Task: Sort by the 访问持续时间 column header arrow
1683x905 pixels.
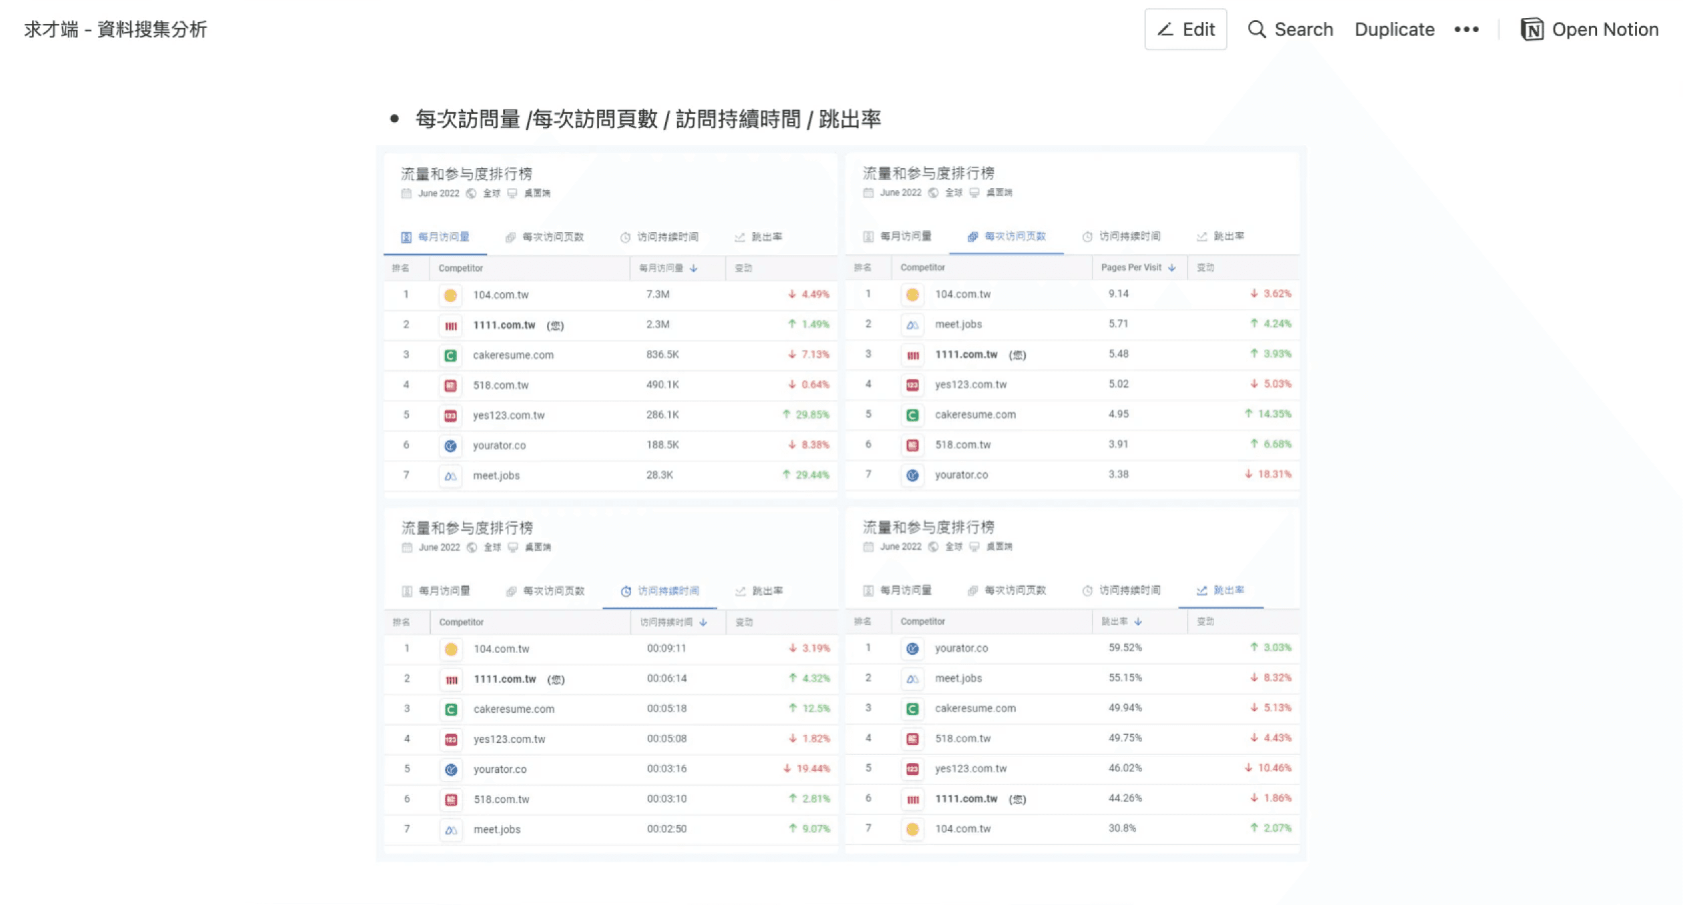Action: [703, 622]
